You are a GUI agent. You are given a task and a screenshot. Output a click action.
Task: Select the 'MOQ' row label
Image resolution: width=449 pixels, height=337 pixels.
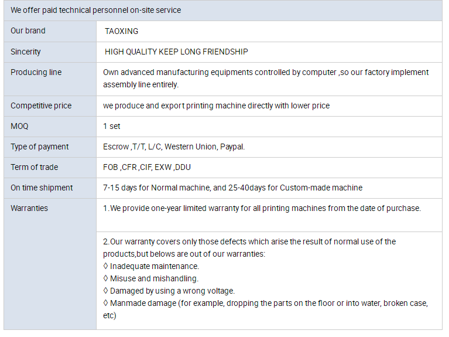[19, 126]
